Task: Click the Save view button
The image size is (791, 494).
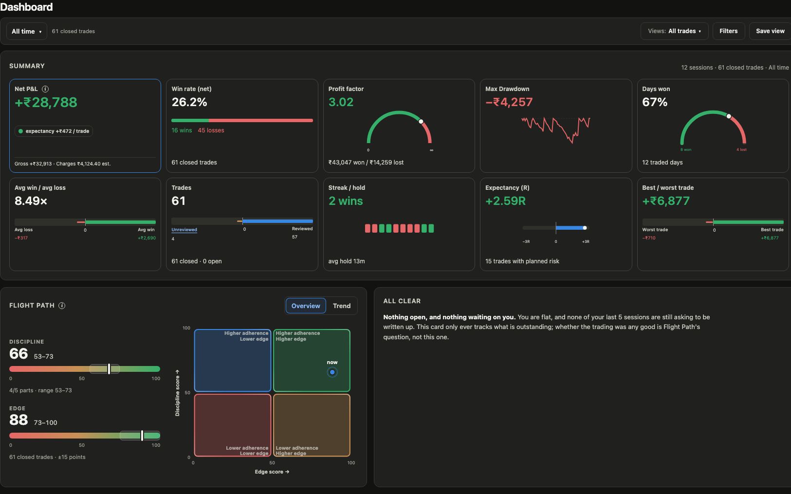Action: [x=770, y=31]
